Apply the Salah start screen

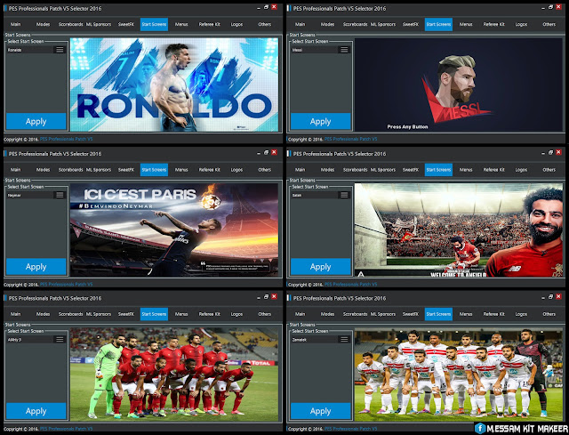(320, 267)
